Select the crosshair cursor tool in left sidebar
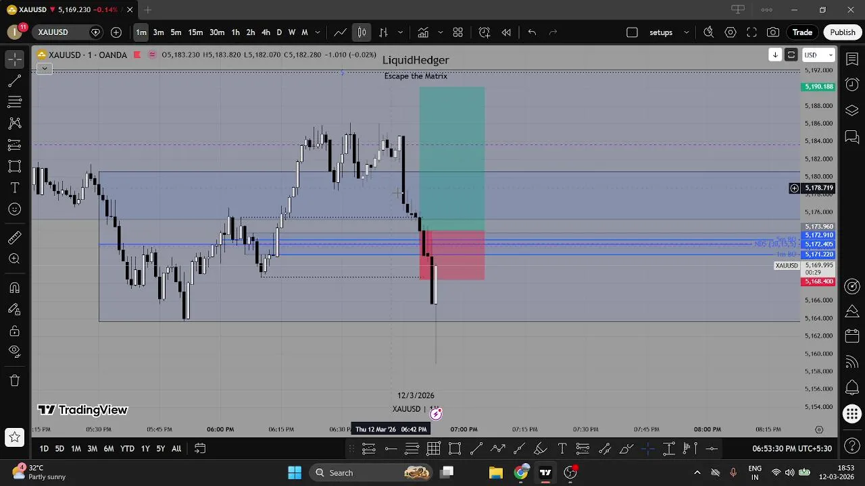 [x=15, y=59]
